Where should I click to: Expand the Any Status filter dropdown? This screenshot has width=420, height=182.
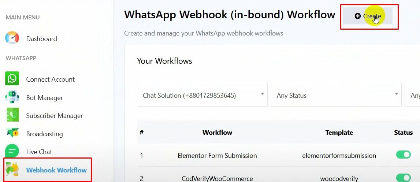point(336,95)
